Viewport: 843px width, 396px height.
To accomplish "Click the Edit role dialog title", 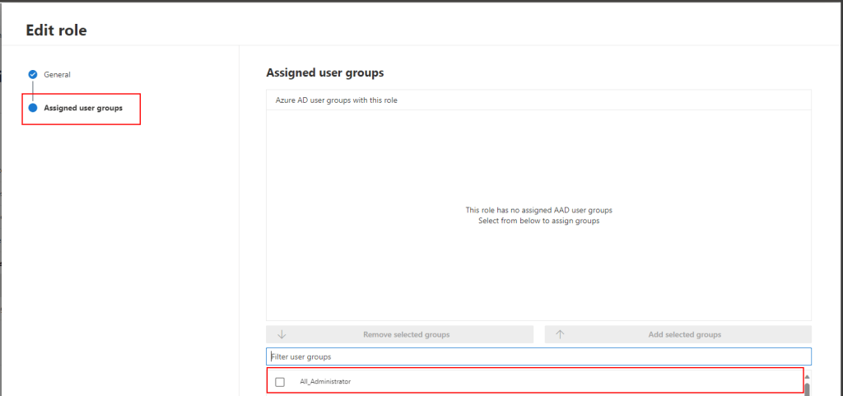I will click(56, 30).
